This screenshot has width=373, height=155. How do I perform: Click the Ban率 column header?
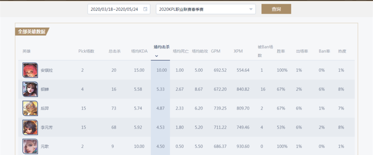point(325,51)
